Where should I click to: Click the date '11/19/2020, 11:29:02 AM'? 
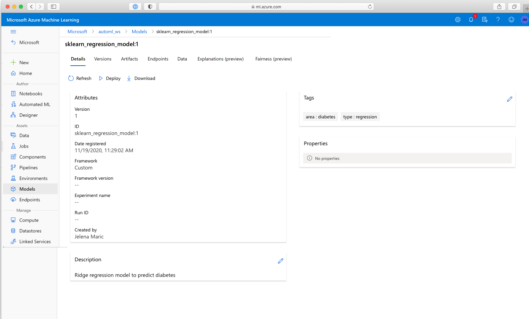(104, 151)
